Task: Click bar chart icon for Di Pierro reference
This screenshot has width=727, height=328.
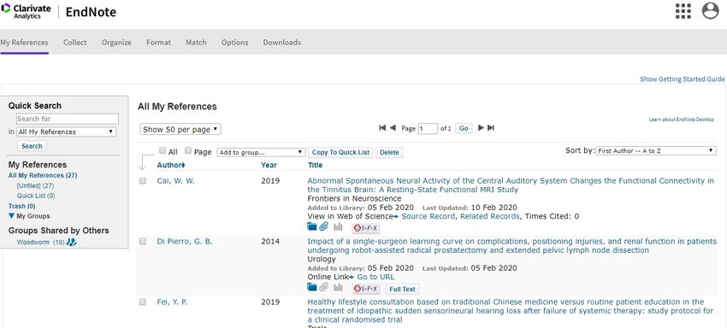Action: click(338, 287)
